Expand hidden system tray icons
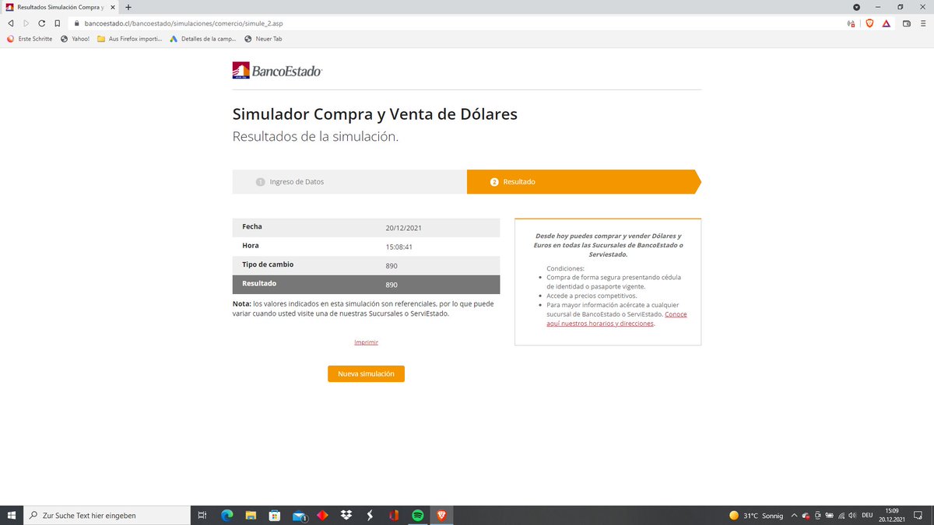 point(794,515)
